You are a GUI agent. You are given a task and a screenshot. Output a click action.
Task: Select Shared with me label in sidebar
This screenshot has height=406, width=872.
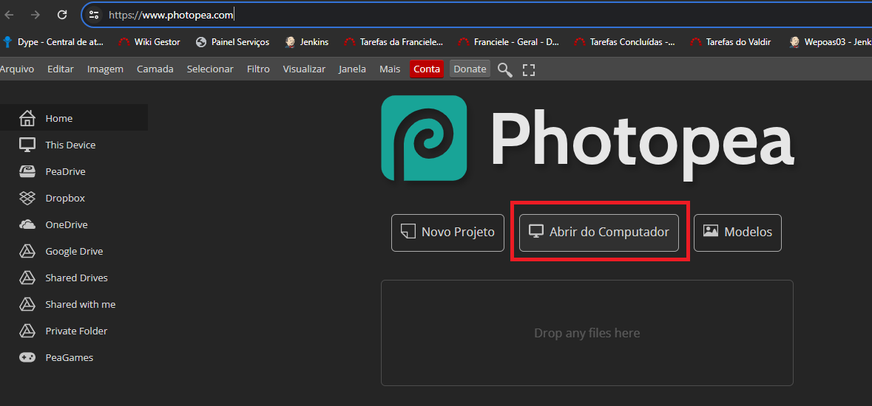click(81, 304)
